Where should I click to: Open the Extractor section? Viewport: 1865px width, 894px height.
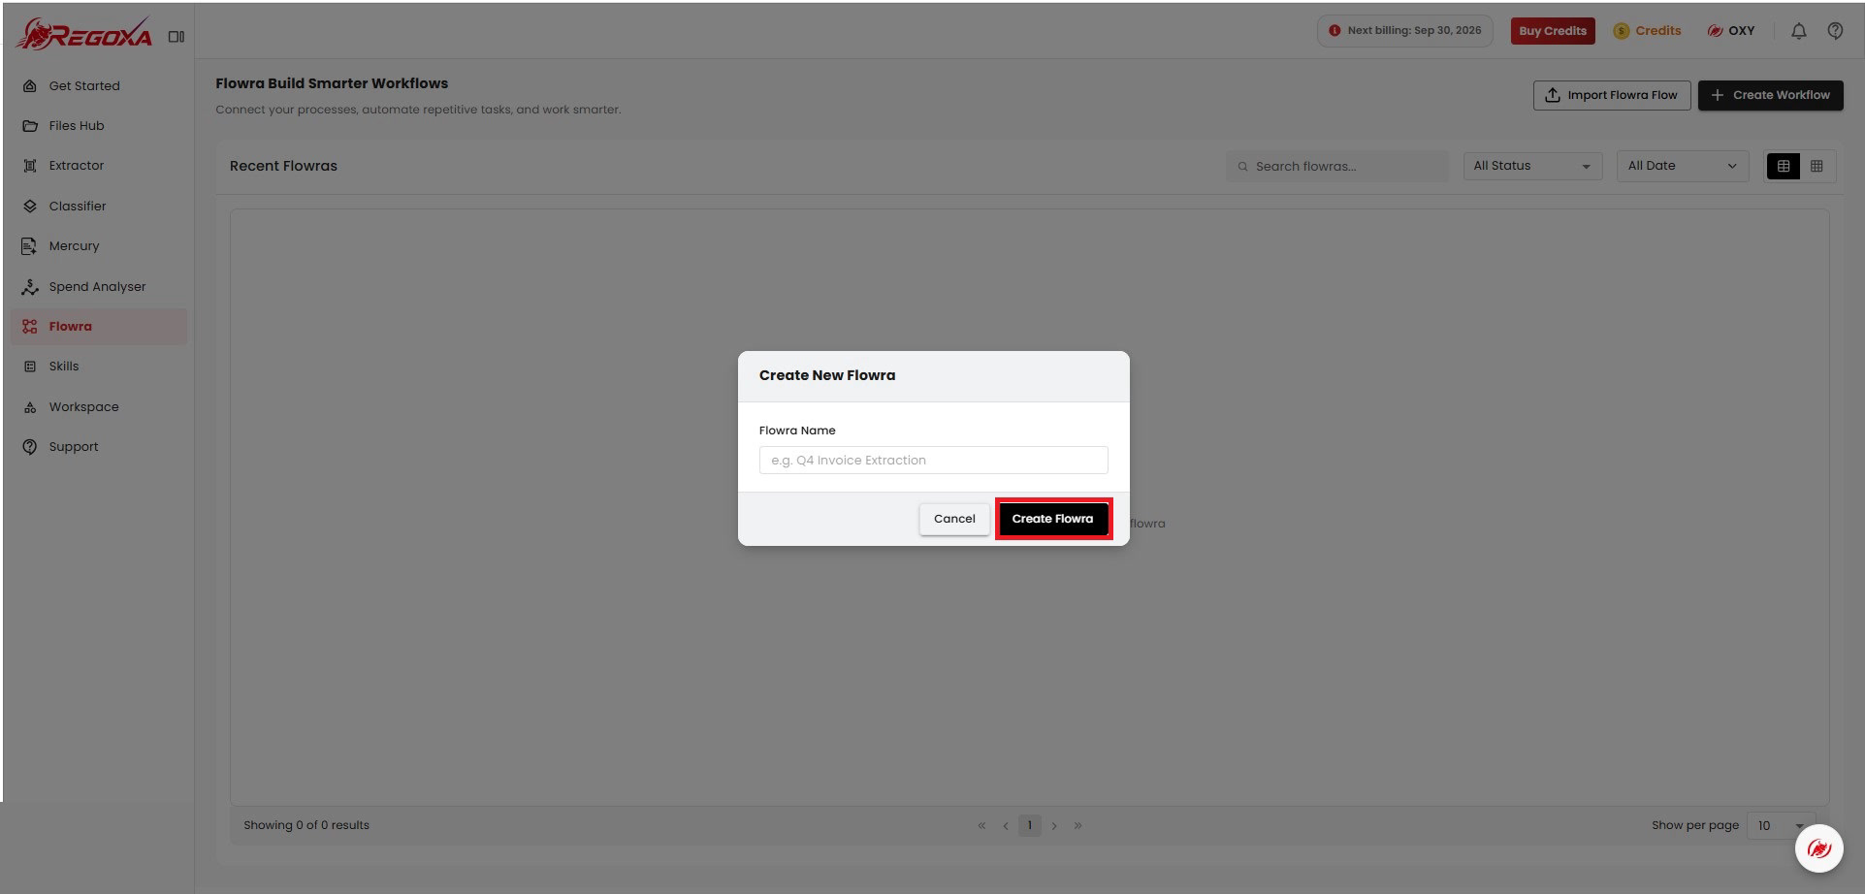99,166
